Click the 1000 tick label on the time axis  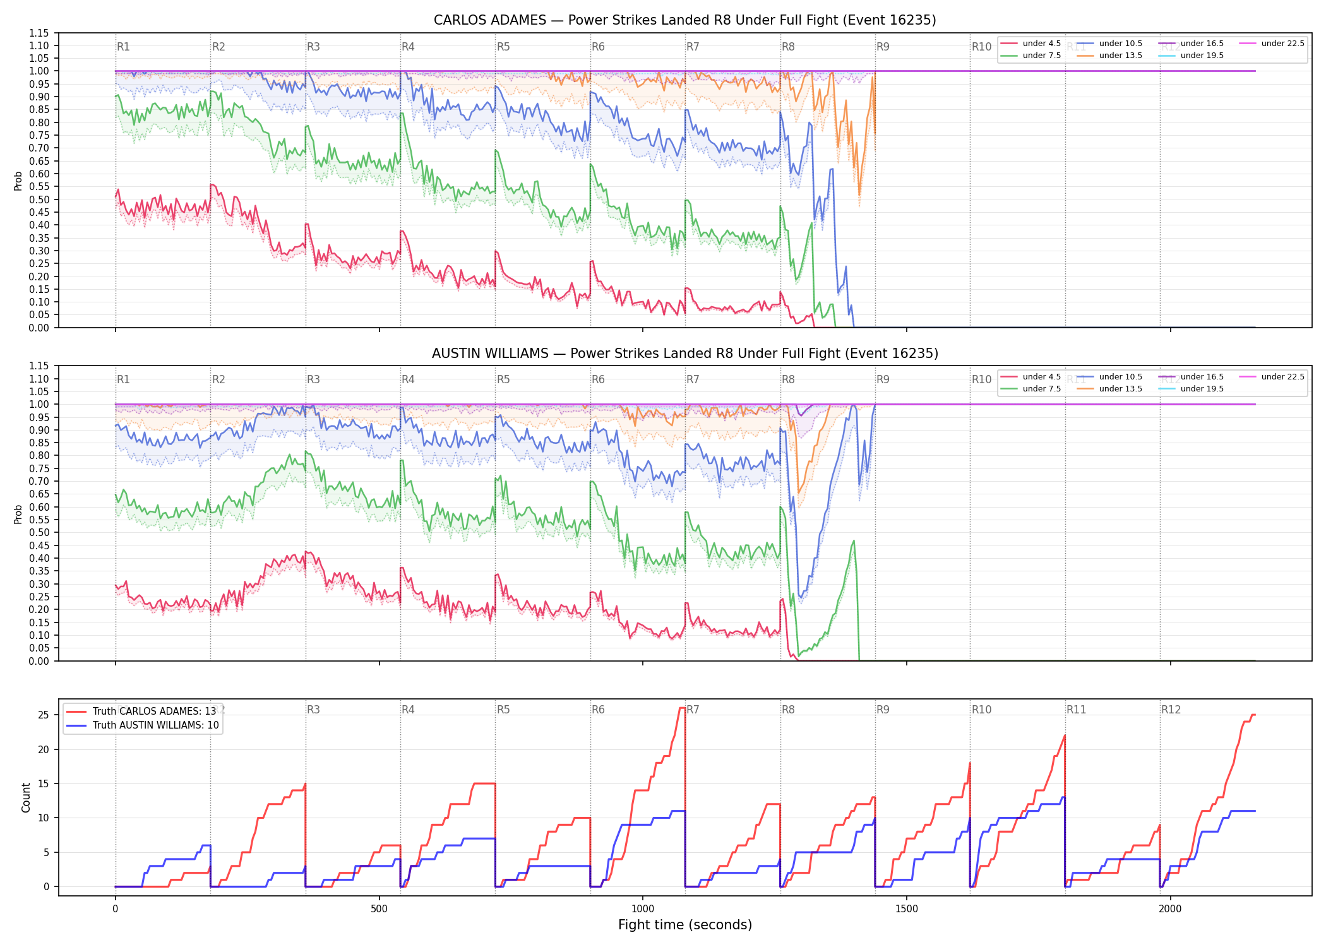click(643, 909)
